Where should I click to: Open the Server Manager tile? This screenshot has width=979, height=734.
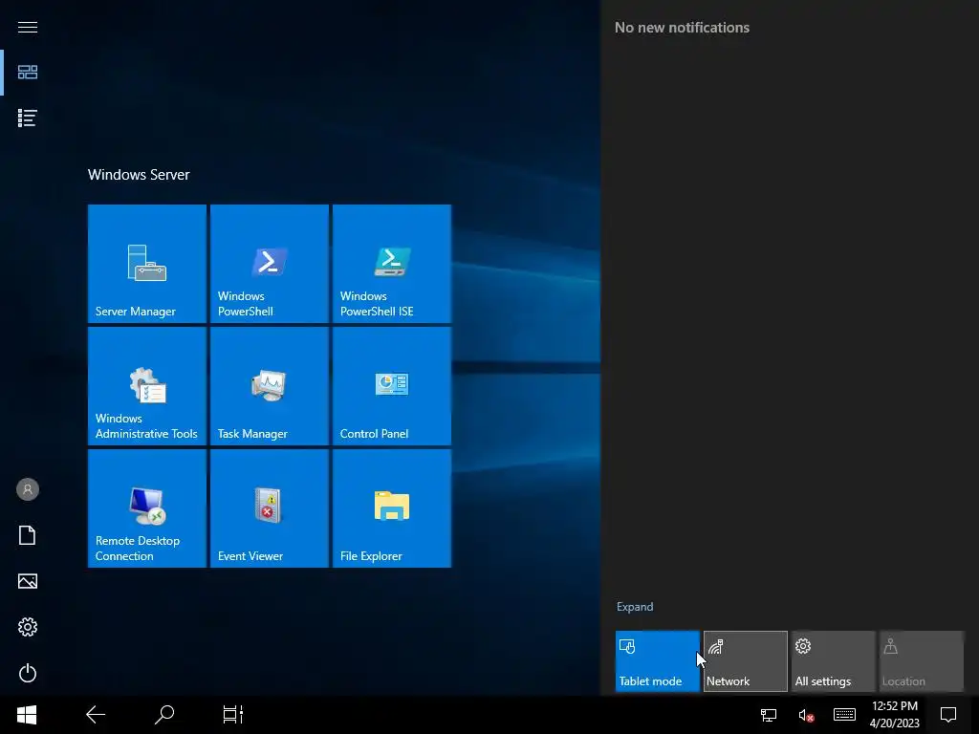pos(146,264)
